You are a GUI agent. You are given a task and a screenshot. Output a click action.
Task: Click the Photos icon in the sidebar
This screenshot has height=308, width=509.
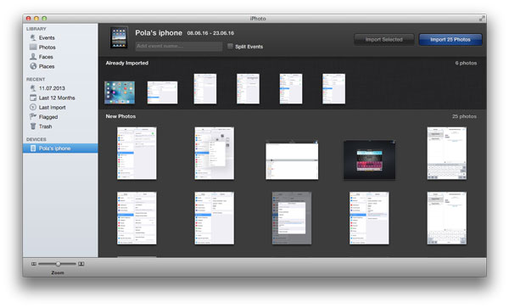coord(33,47)
